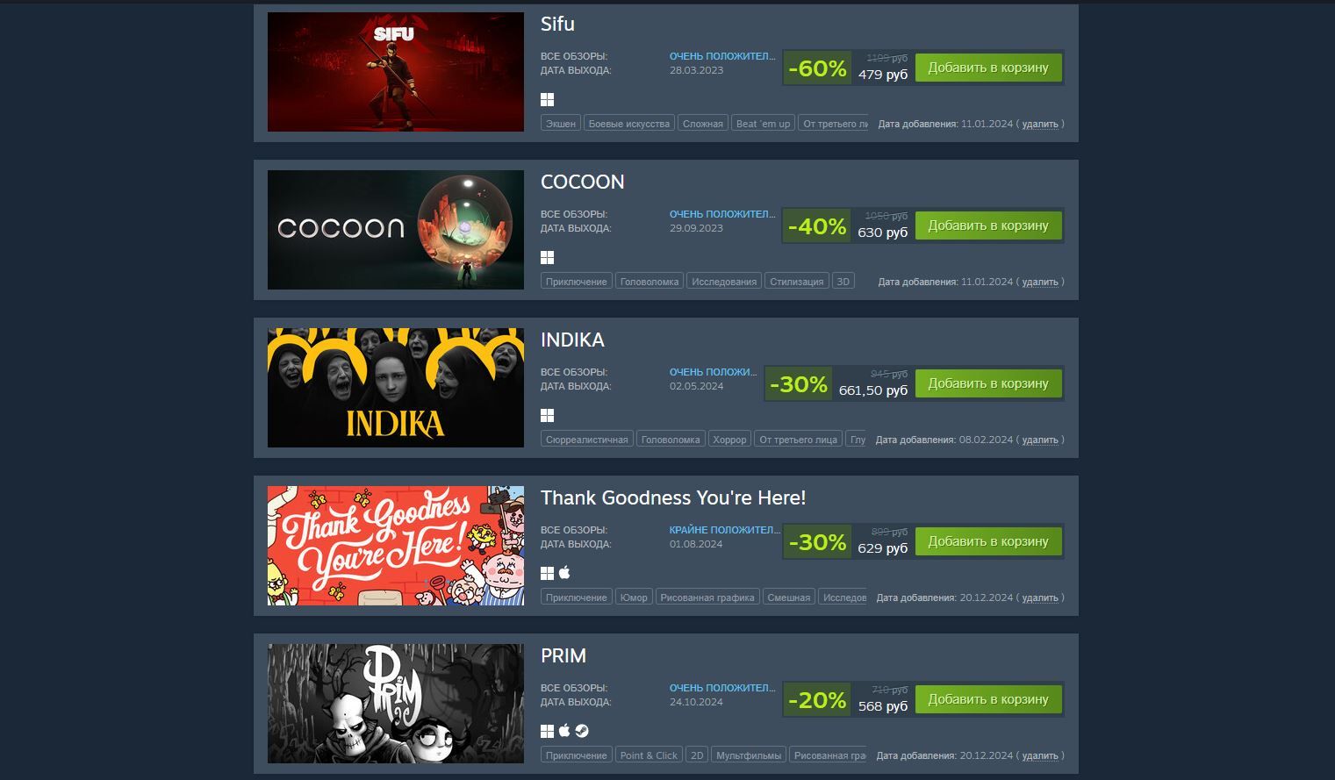Open the PRIM game title link
The height and width of the screenshot is (780, 1335).
563,655
